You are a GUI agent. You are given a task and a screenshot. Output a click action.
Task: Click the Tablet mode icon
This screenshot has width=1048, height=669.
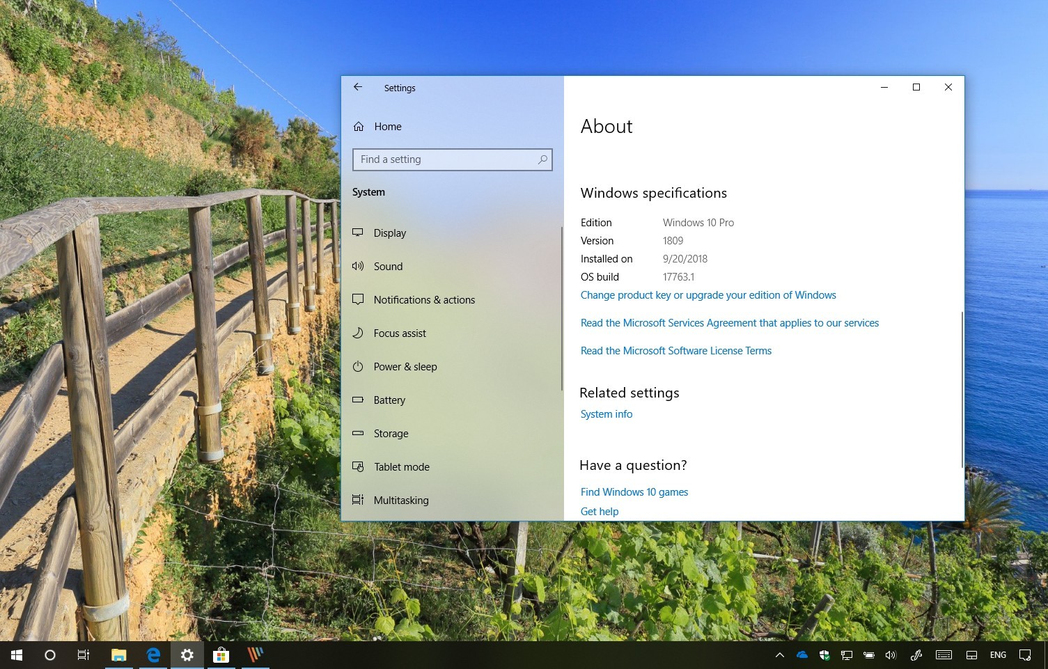tap(358, 466)
